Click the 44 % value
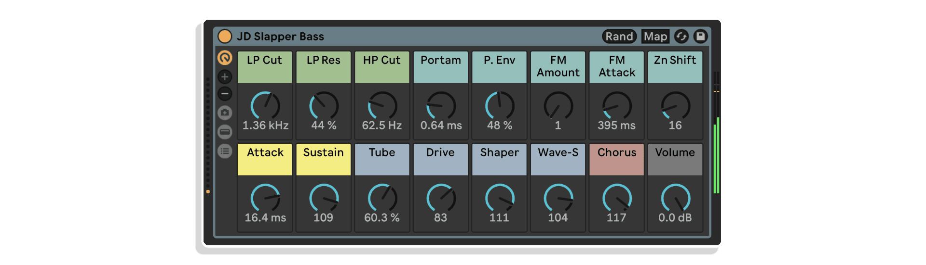Viewport: 926px width, 265px height. (324, 126)
